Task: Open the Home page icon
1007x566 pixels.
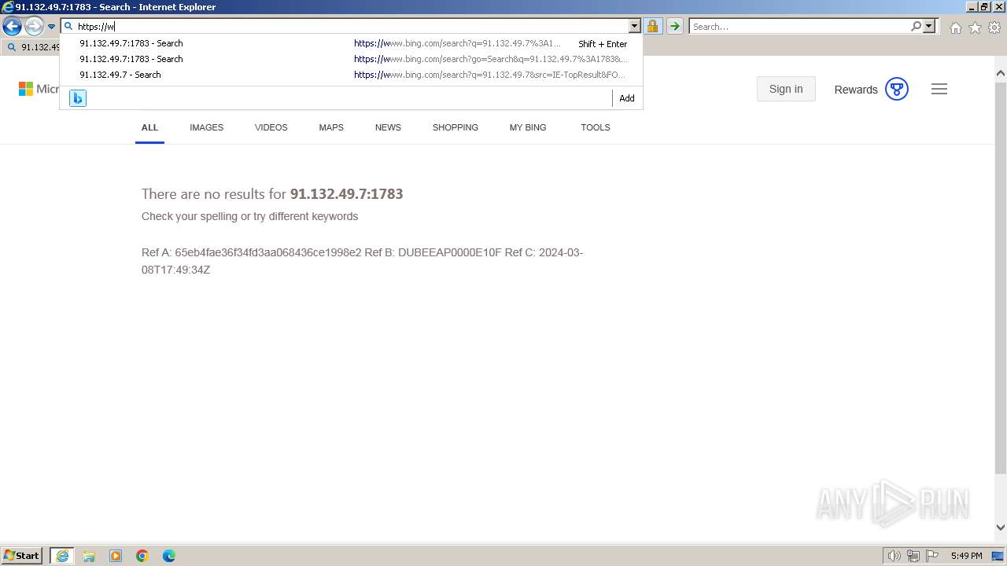Action: (955, 28)
